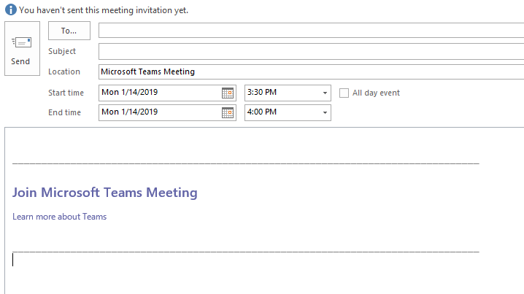Image resolution: width=524 pixels, height=294 pixels.
Task: Expand the 4:00 PM end time dropdown arrow
Action: point(325,112)
